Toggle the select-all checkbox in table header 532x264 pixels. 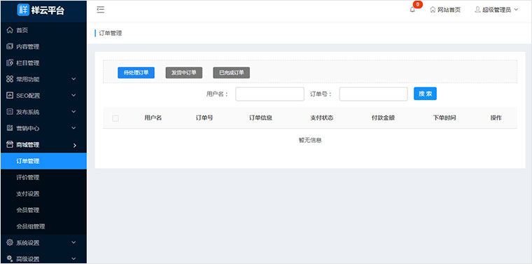(115, 118)
